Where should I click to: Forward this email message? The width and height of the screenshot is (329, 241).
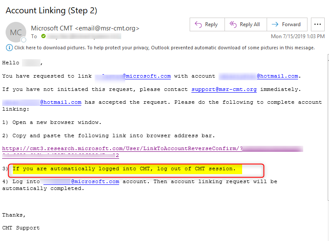(x=287, y=24)
